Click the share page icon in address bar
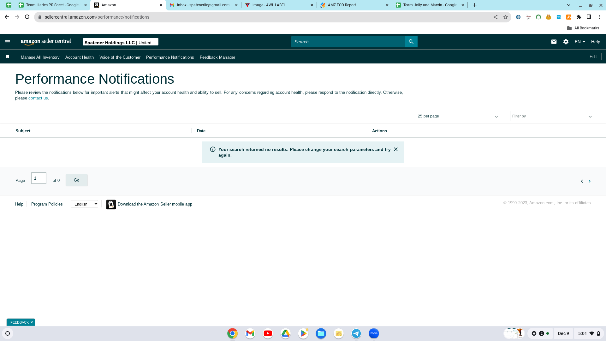 pyautogui.click(x=496, y=17)
